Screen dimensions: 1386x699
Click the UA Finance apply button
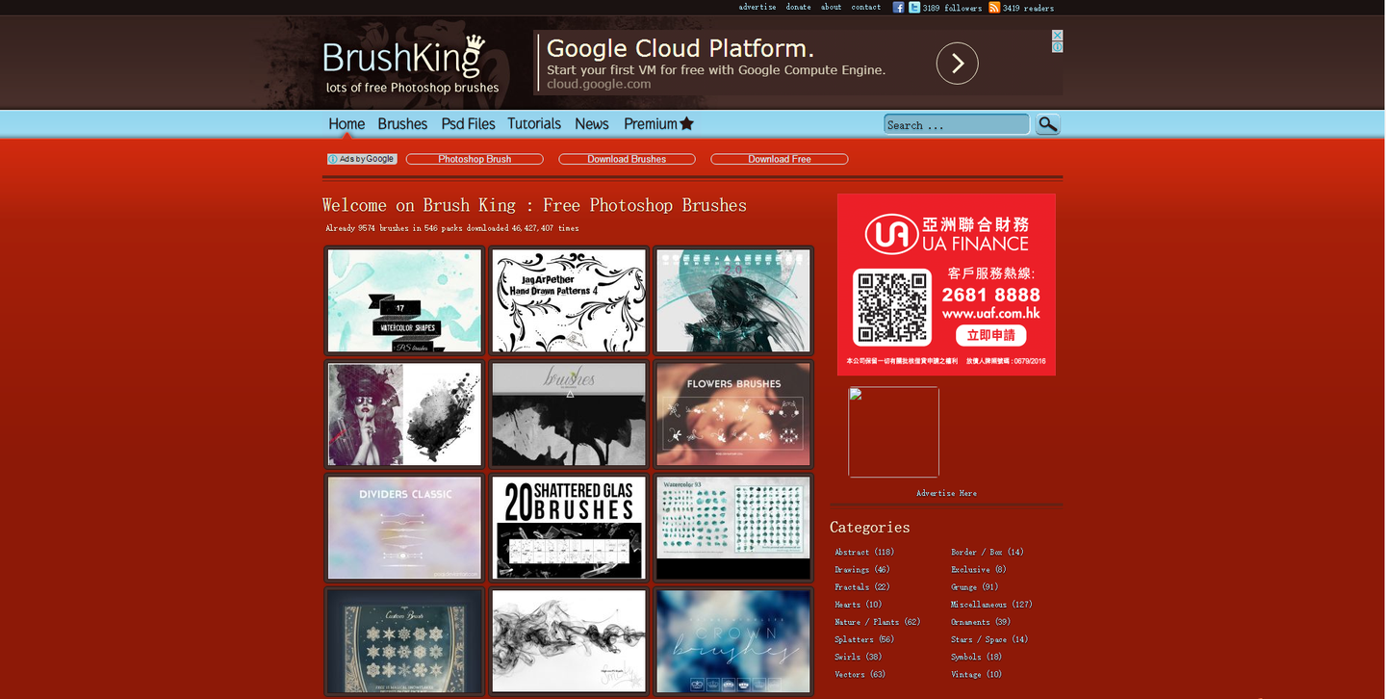[990, 335]
